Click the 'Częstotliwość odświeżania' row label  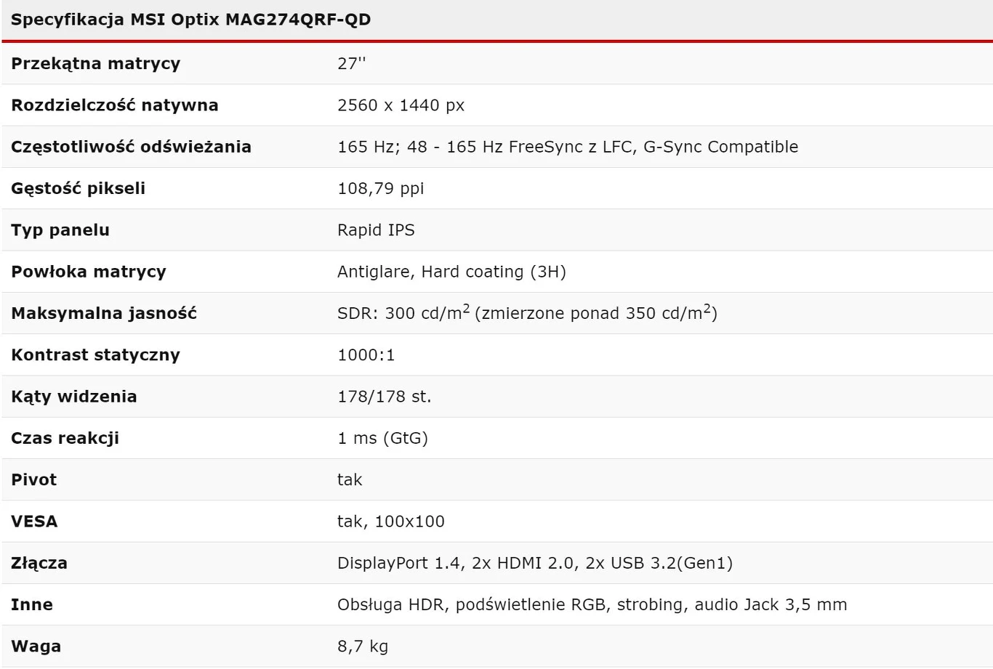[x=131, y=147]
